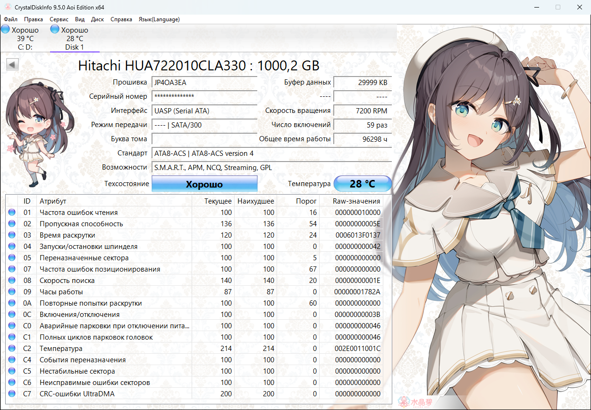Click the 28 °C temperature button
This screenshot has height=410, width=591.
362,184
